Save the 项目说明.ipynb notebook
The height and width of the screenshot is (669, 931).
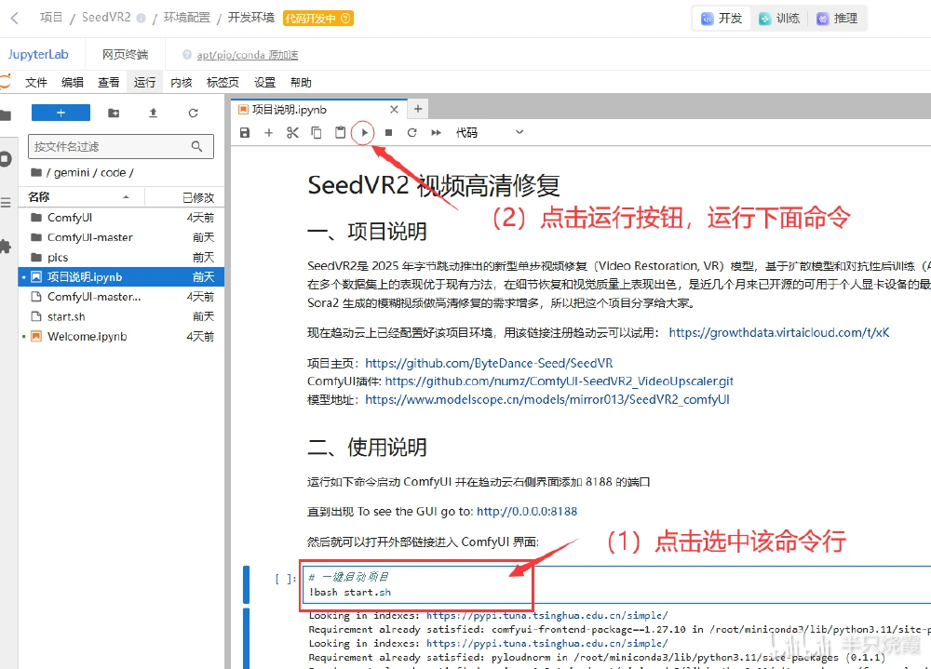[245, 132]
